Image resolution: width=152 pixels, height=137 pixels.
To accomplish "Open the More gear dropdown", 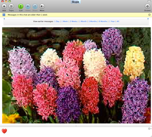I will [x=42, y=6].
